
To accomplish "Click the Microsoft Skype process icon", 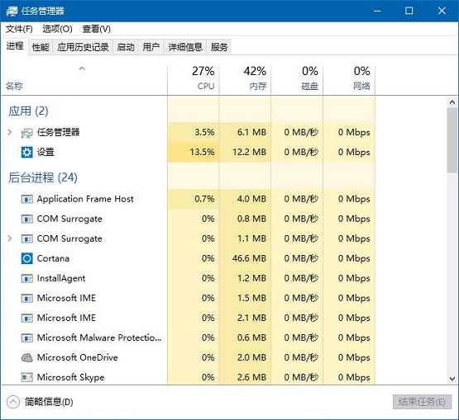I will (x=27, y=377).
